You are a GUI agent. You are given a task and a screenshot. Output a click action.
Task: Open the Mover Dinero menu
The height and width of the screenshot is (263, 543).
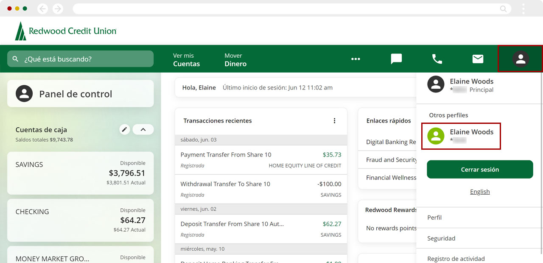click(235, 60)
